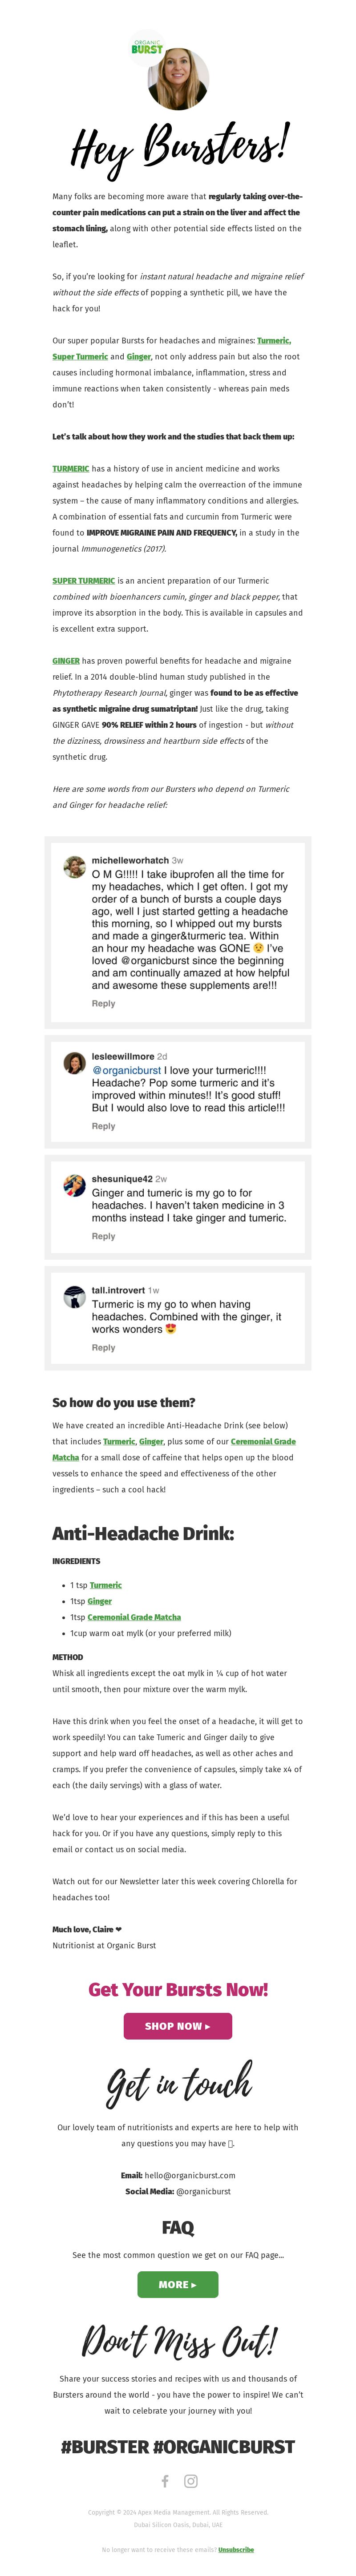Open the uppercase SUPER TURMERIC link
The width and height of the screenshot is (356, 2576).
coord(84,581)
